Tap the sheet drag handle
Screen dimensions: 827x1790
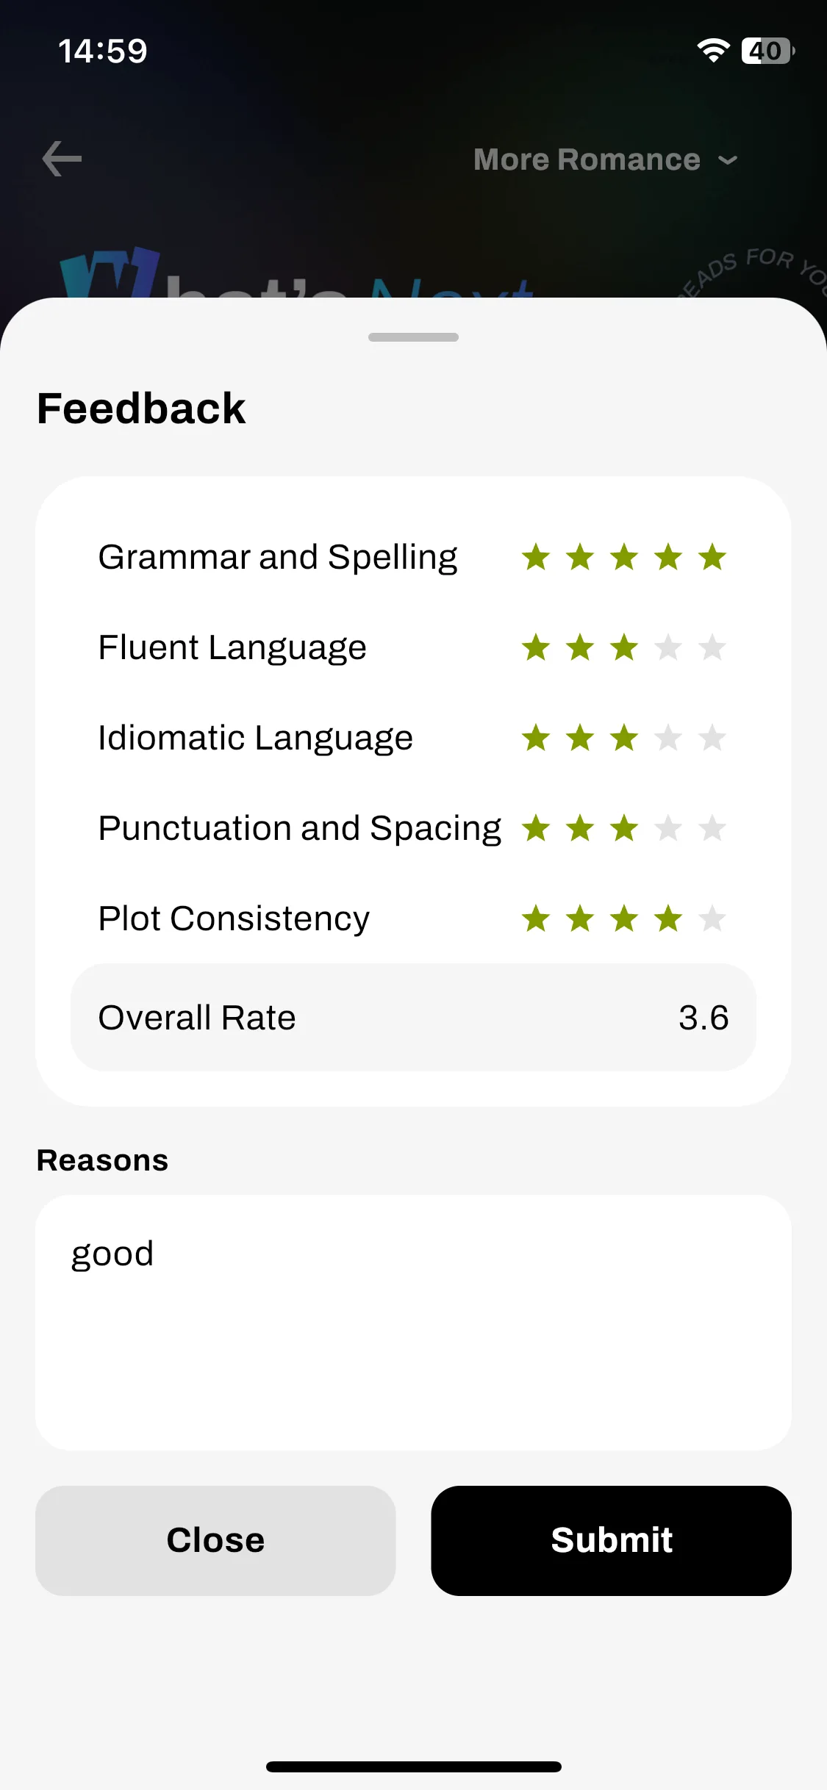point(413,337)
